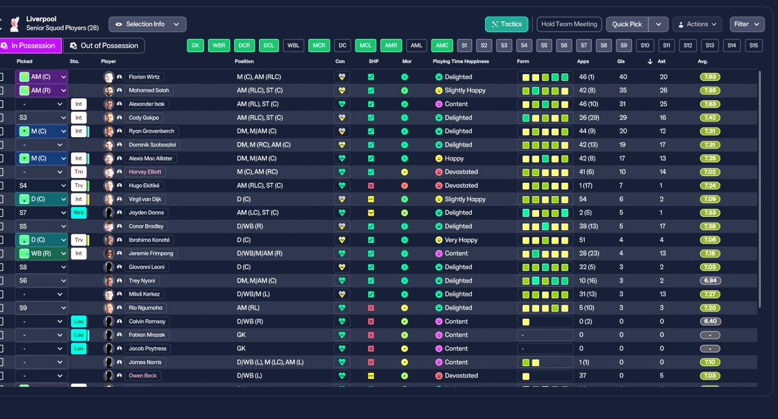This screenshot has height=419, width=778.
Task: Click the Trv status badge for Hugo Ekitiké
Action: click(x=78, y=186)
